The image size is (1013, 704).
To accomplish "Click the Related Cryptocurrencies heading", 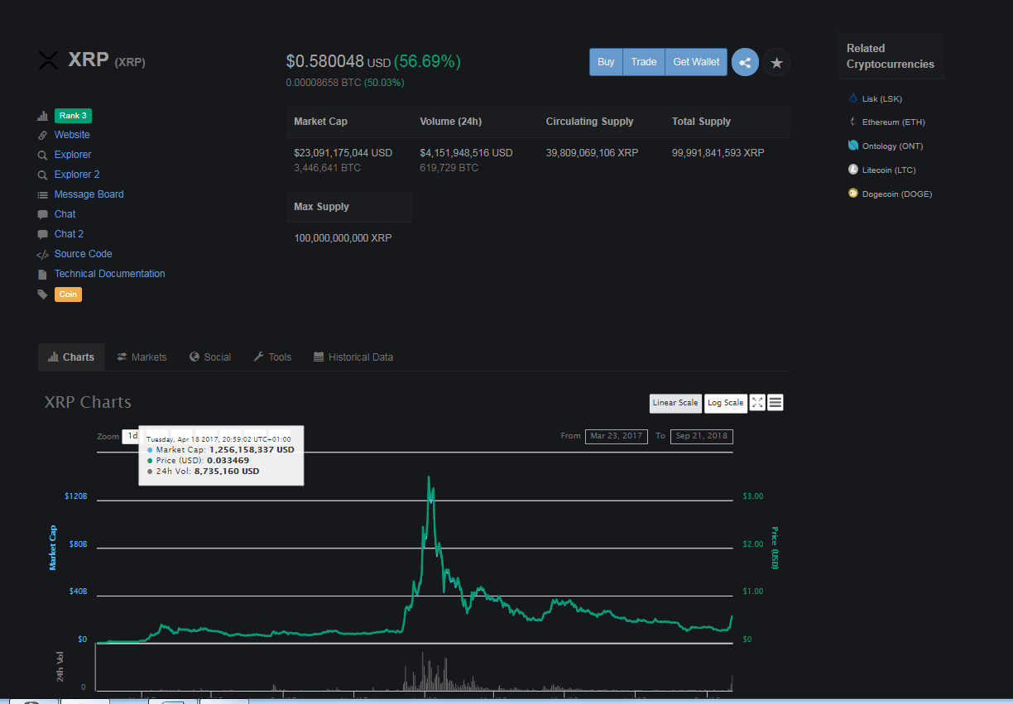I will pos(891,56).
